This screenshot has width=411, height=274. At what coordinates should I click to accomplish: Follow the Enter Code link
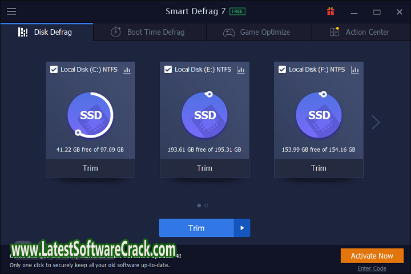point(372,268)
